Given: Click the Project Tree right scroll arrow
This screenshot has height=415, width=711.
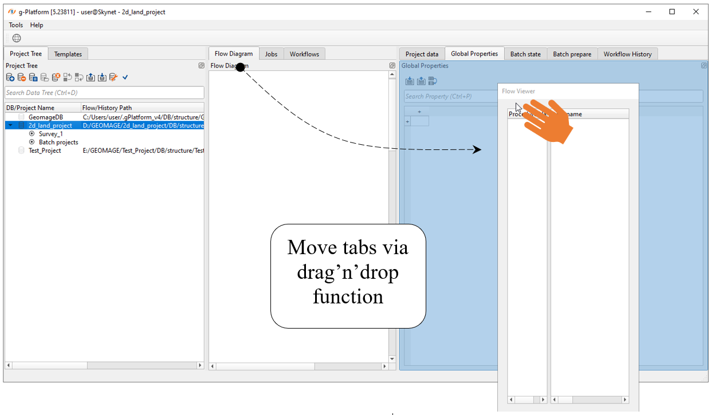Looking at the screenshot, I should point(200,365).
